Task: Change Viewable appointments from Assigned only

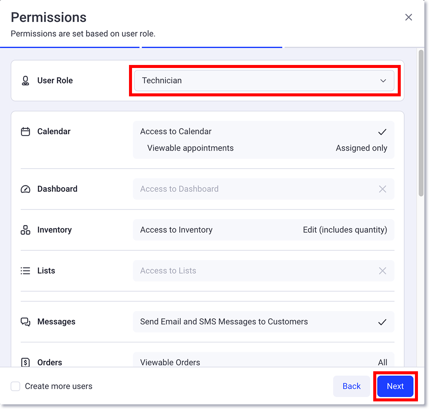Action: (361, 148)
